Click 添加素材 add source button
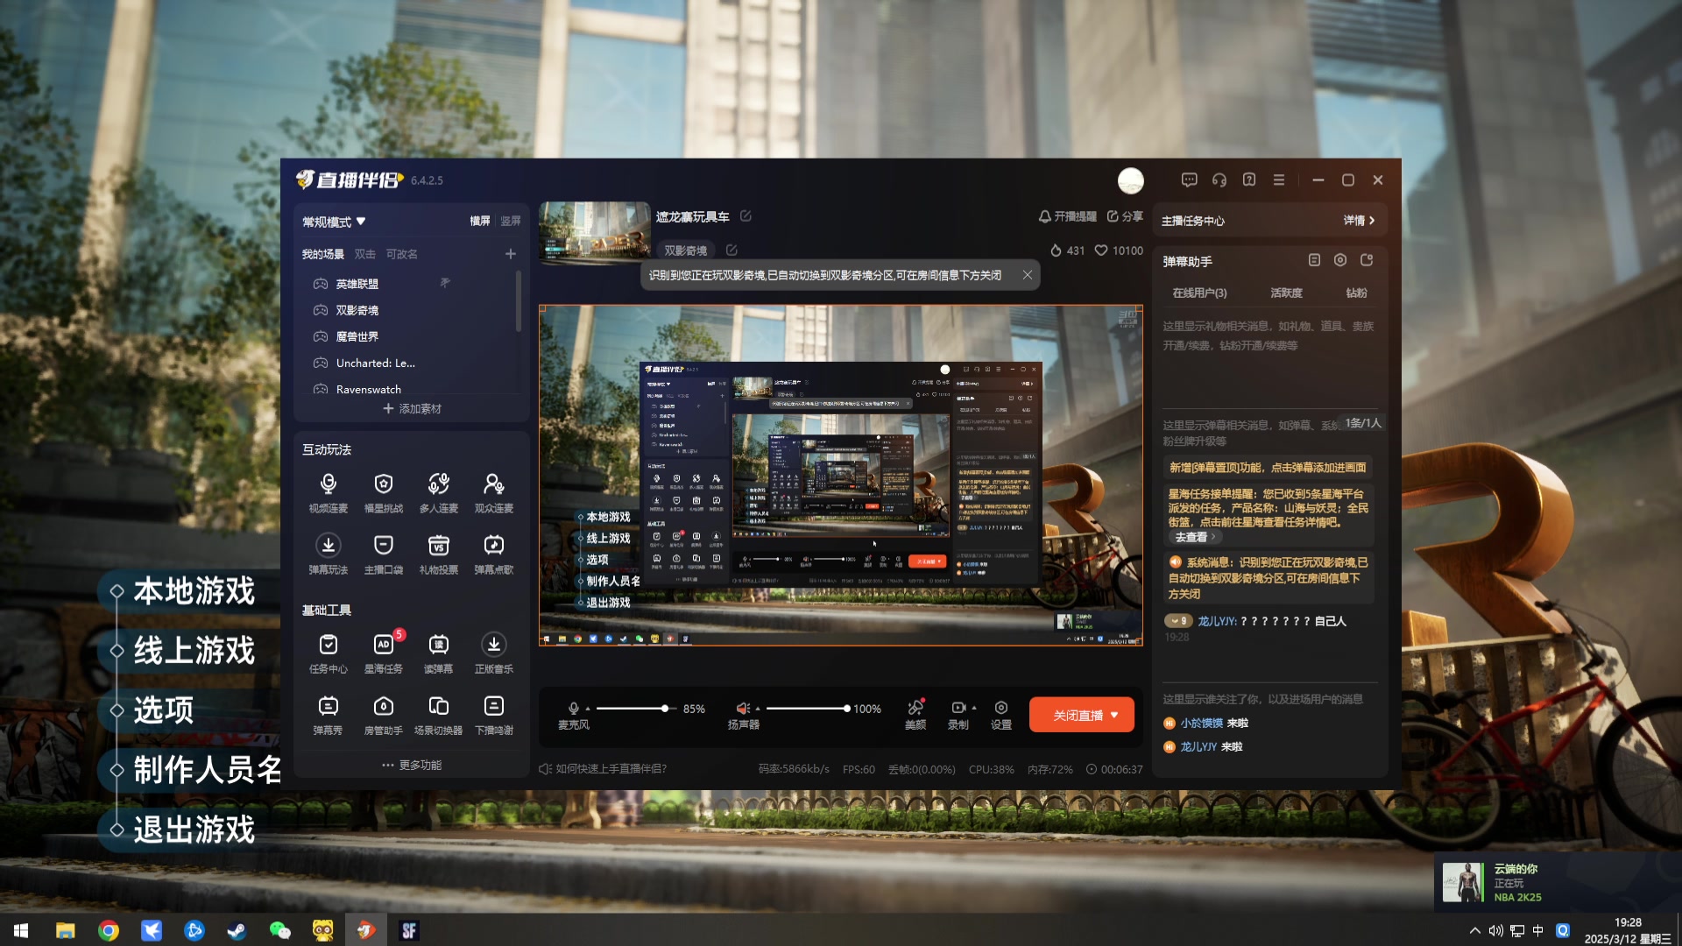The width and height of the screenshot is (1682, 946). (412, 408)
